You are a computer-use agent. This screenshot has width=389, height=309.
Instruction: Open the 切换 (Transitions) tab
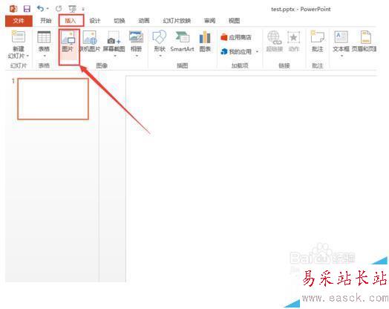120,21
